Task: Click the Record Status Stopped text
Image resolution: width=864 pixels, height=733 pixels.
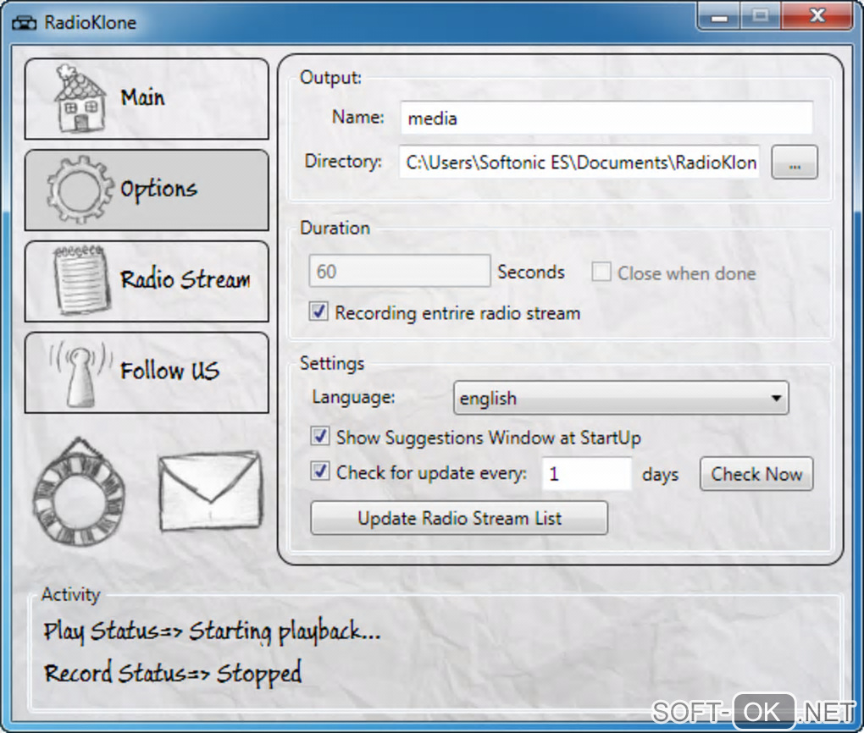Action: point(173,673)
